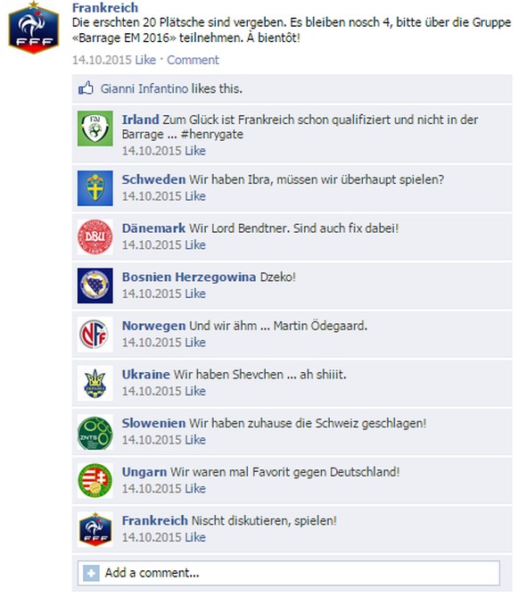Image resolution: width=519 pixels, height=597 pixels.
Task: Like Ungarn's comment about Deutschland
Action: click(195, 488)
